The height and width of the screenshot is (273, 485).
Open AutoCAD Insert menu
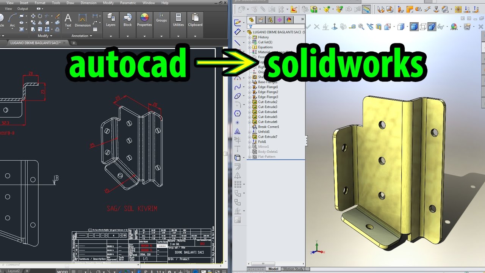[24, 3]
